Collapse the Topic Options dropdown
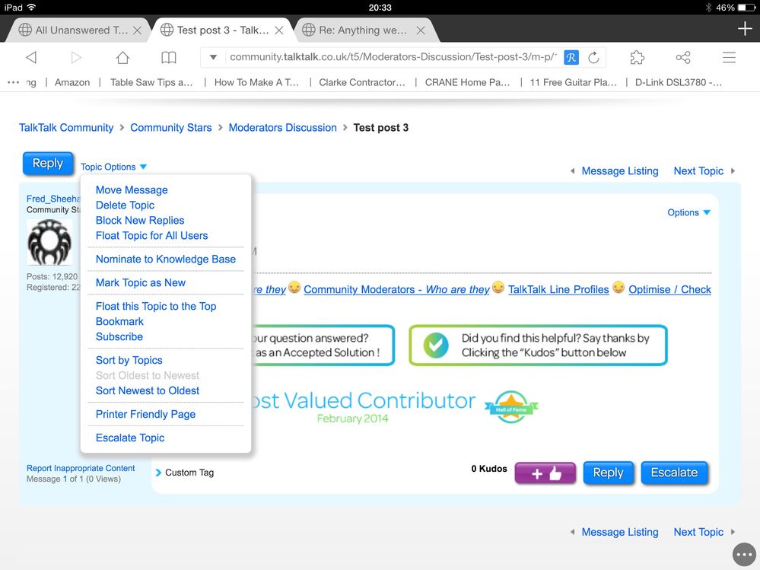Screen dimensions: 760x570 (113, 167)
